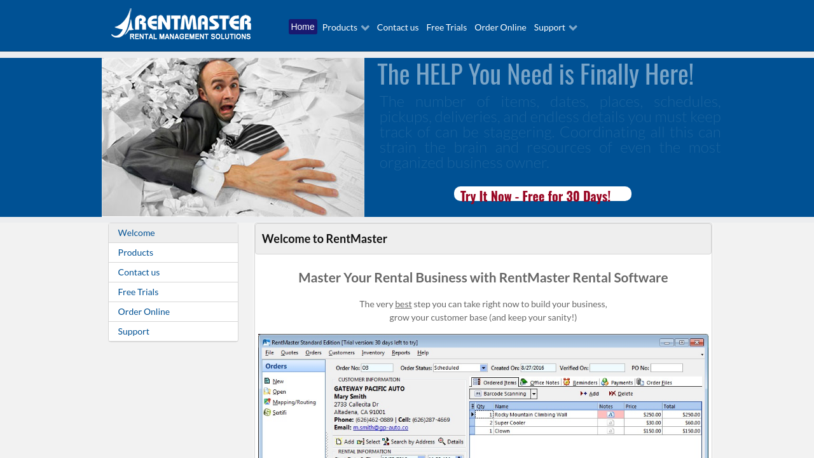Expand the Support dropdown chevron in navbar
This screenshot has width=814, height=458.
coord(573,27)
